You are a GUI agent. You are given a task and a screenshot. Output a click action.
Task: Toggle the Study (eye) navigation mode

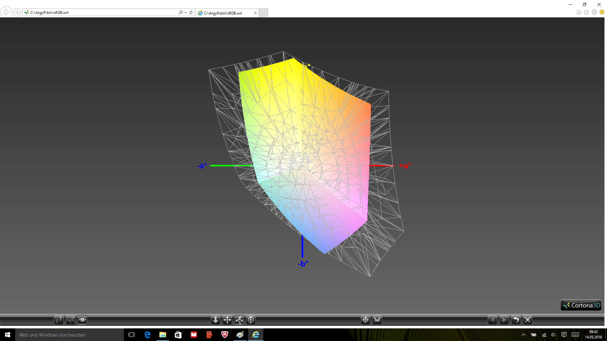coord(82,320)
